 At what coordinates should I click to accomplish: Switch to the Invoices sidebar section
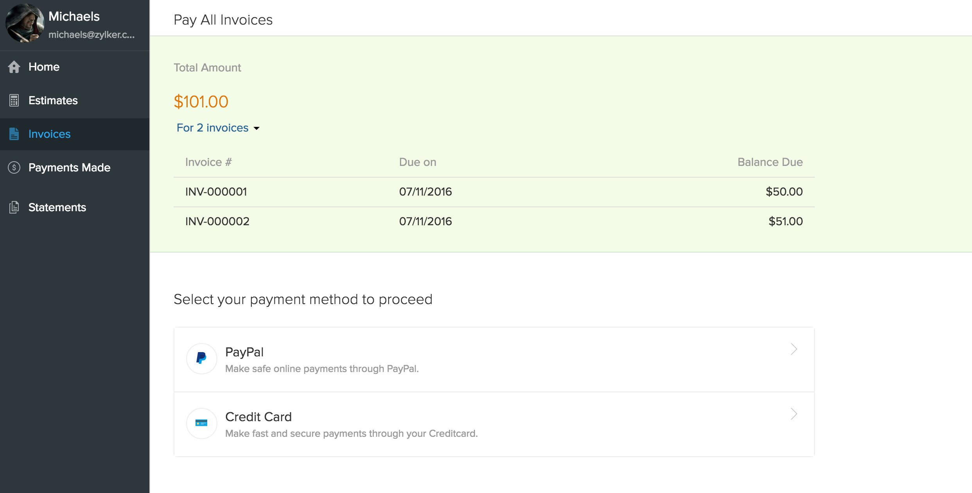[49, 134]
